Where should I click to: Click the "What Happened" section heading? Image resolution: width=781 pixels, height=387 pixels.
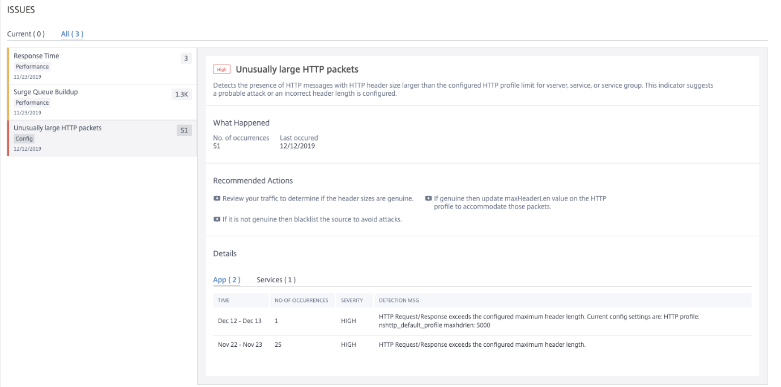(x=241, y=123)
